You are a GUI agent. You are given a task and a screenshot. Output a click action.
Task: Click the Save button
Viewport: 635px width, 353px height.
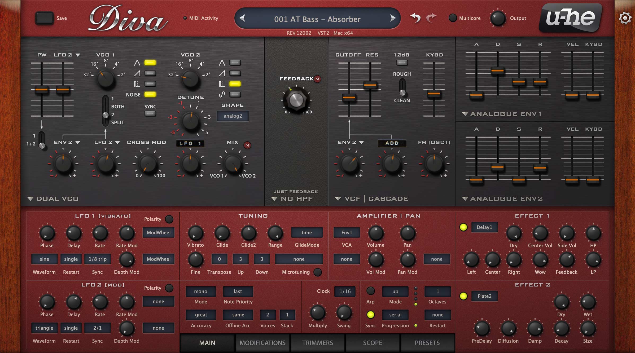tap(45, 18)
